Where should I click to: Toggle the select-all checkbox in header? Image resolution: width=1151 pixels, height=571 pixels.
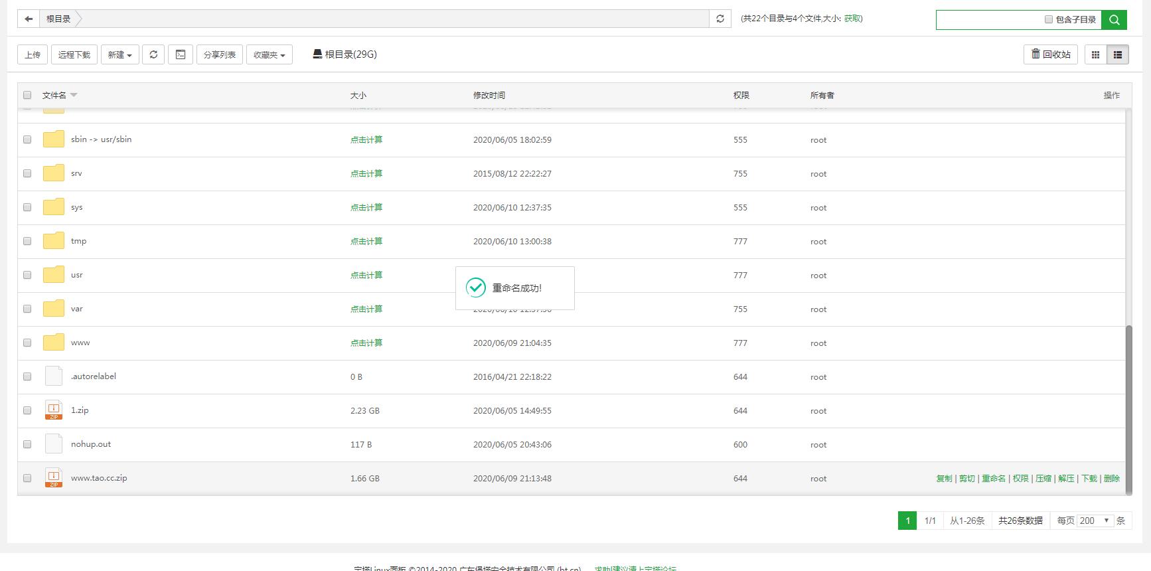coord(27,95)
